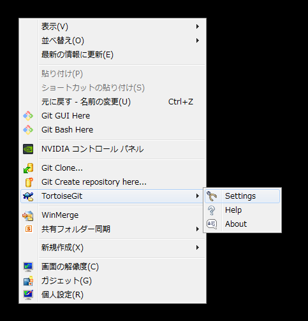The width and height of the screenshot is (308, 321).
Task: Click the 個人設定 monitor icon
Action: (28, 295)
